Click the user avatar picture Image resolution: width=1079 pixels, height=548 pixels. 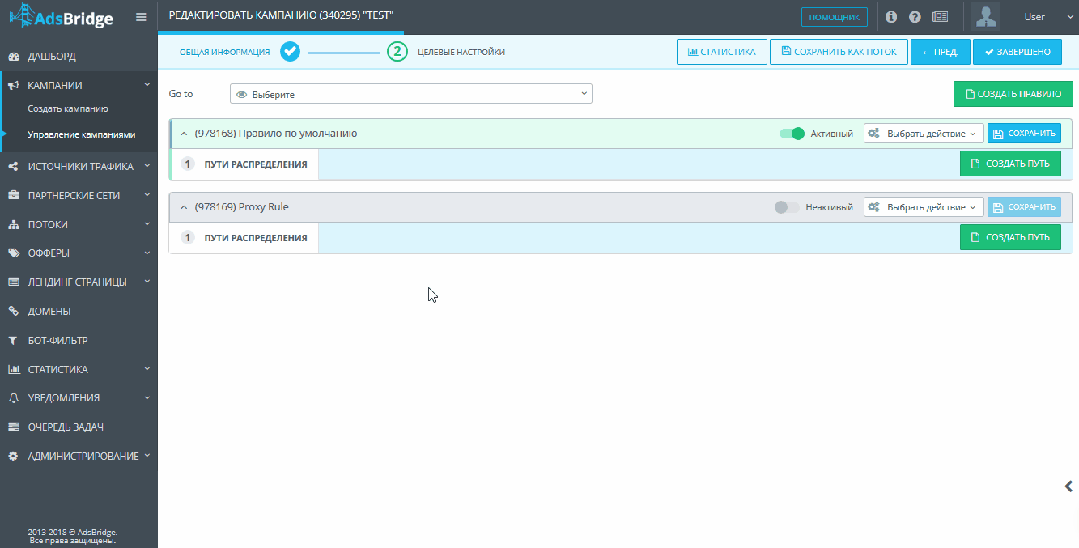pos(986,16)
